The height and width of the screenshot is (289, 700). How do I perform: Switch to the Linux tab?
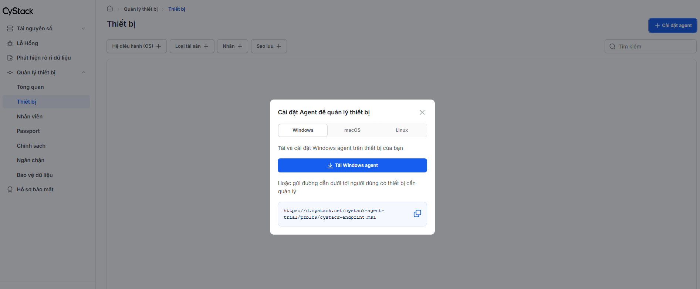click(x=402, y=130)
